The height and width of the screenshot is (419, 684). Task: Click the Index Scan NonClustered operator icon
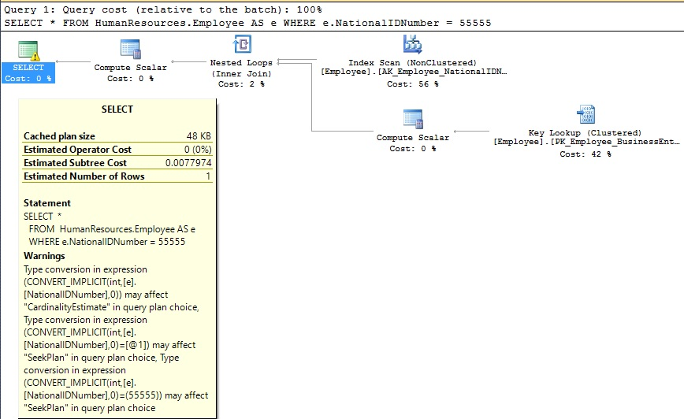[412, 44]
